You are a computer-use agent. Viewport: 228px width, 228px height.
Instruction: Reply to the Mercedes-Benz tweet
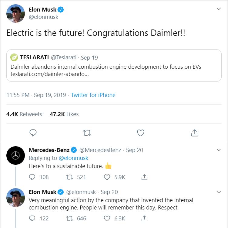33,177
